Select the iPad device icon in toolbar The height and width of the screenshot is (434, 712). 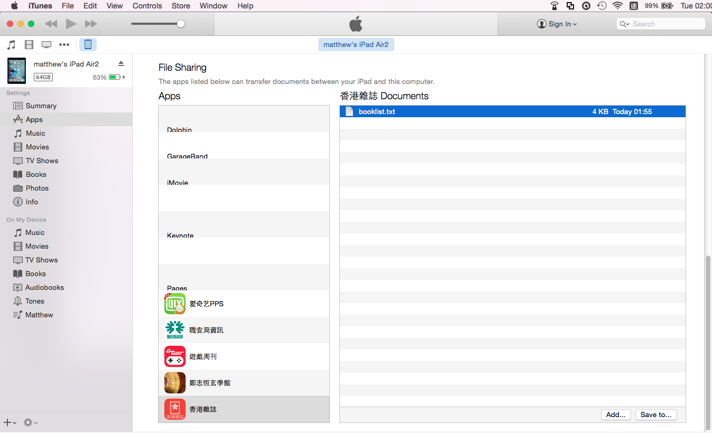click(88, 45)
